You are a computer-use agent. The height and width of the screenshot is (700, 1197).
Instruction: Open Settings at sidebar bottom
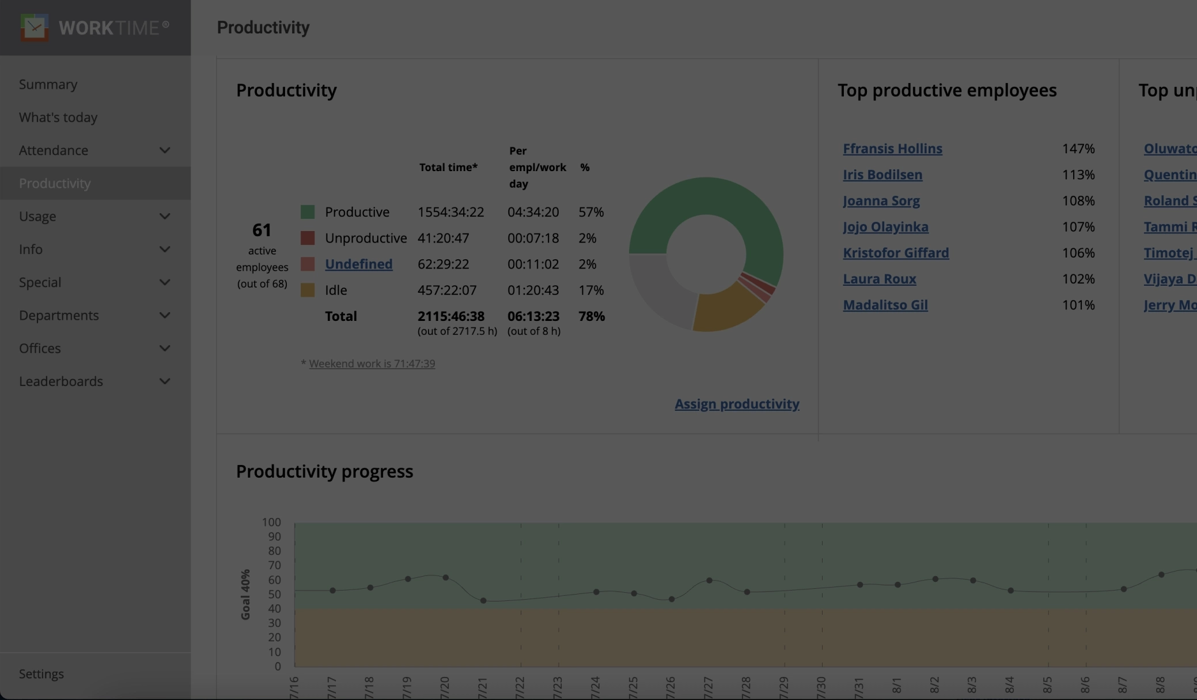tap(41, 673)
